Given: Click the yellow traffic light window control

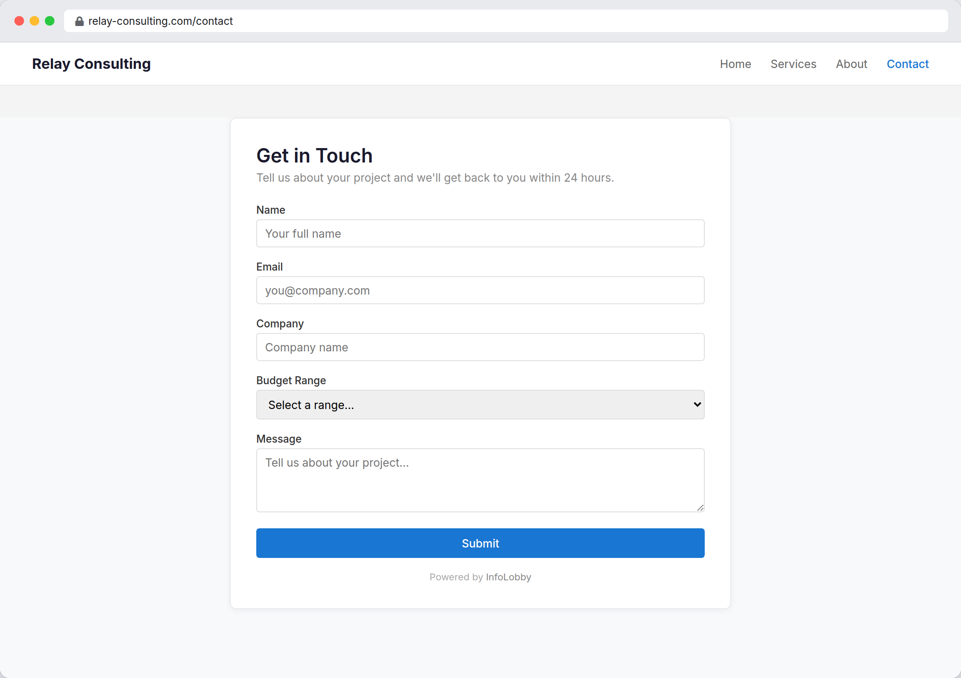Looking at the screenshot, I should [x=34, y=20].
